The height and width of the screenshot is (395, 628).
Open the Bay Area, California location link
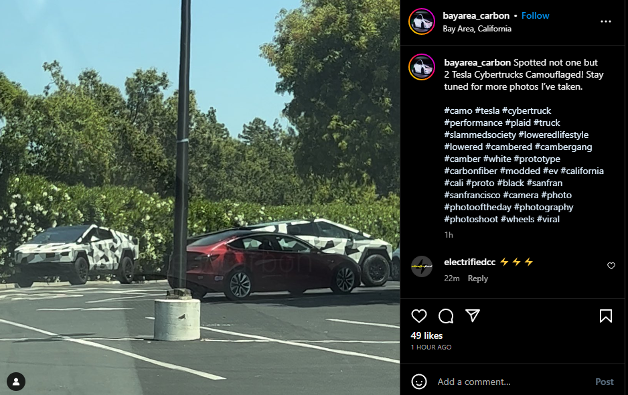(477, 29)
